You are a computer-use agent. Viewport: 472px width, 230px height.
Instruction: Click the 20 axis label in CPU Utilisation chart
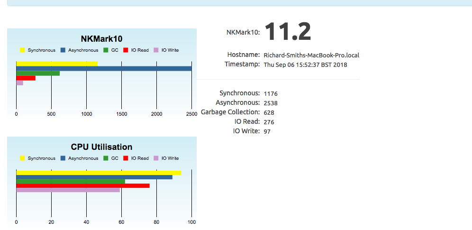tap(52, 222)
